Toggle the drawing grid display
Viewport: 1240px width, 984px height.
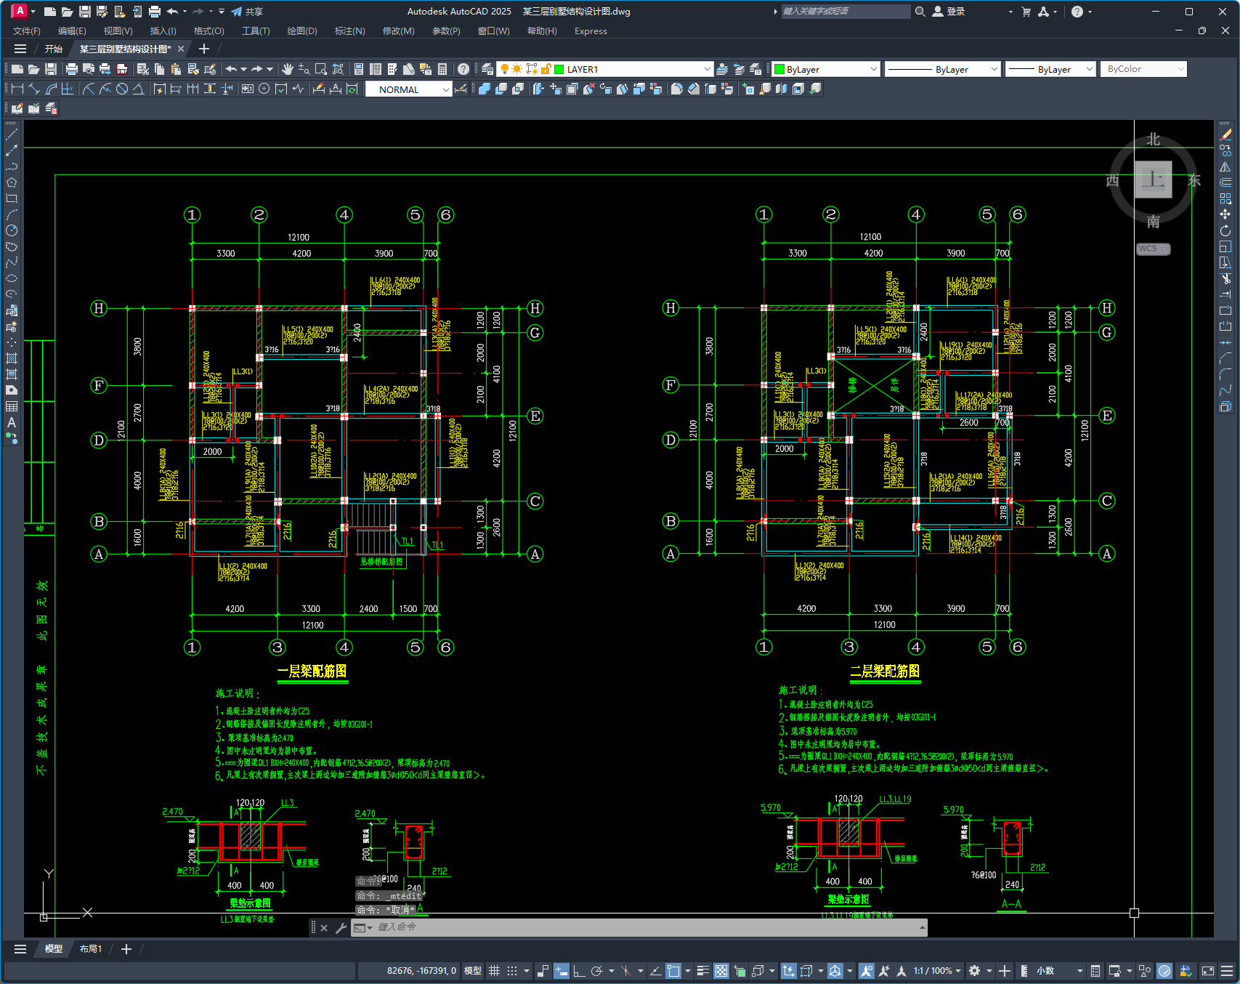coord(495,971)
